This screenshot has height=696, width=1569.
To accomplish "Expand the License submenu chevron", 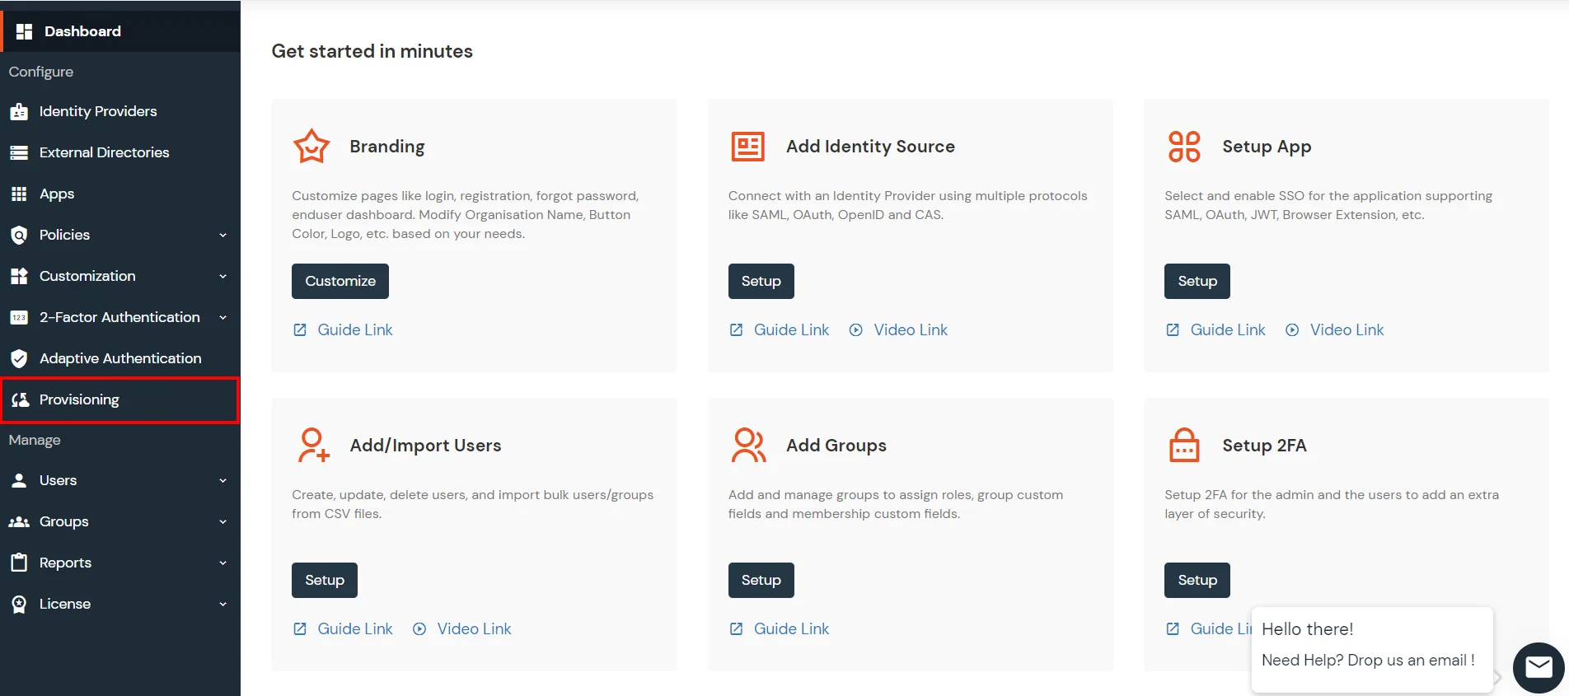I will [222, 604].
